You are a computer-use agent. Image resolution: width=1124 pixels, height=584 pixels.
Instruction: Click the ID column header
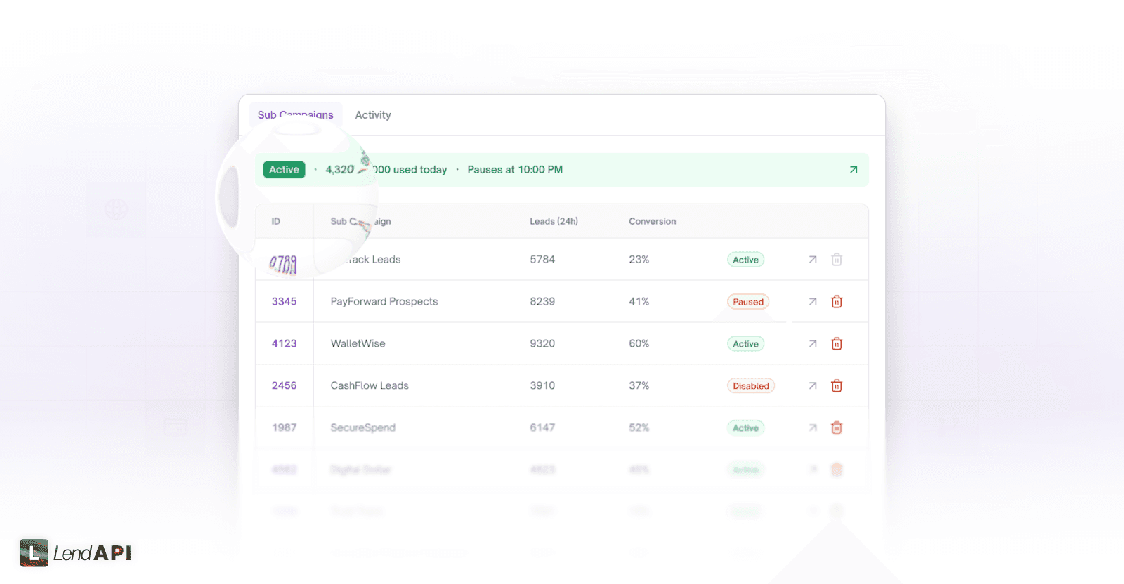(276, 221)
